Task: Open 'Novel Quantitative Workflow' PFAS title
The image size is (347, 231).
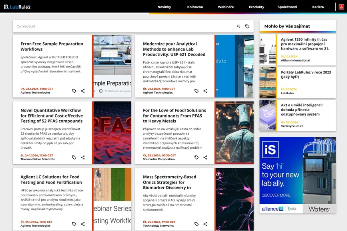Action: coord(52,115)
